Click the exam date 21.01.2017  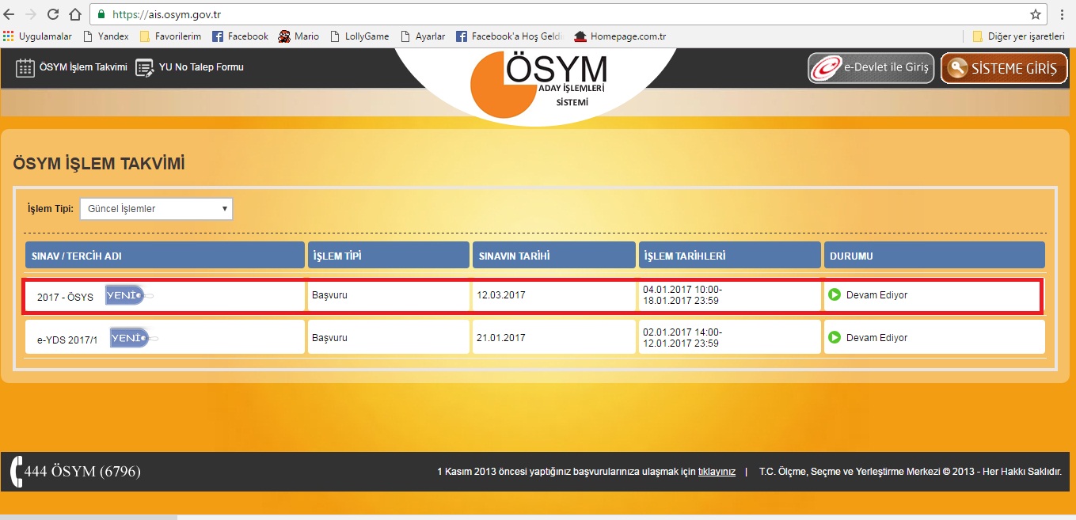(501, 338)
